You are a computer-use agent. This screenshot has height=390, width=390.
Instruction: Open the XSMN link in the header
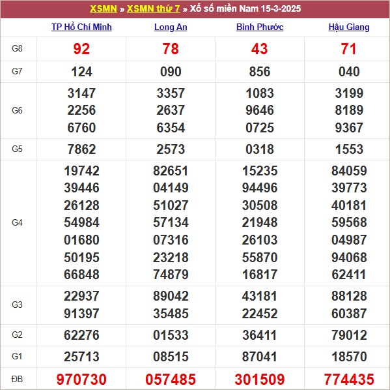point(104,8)
